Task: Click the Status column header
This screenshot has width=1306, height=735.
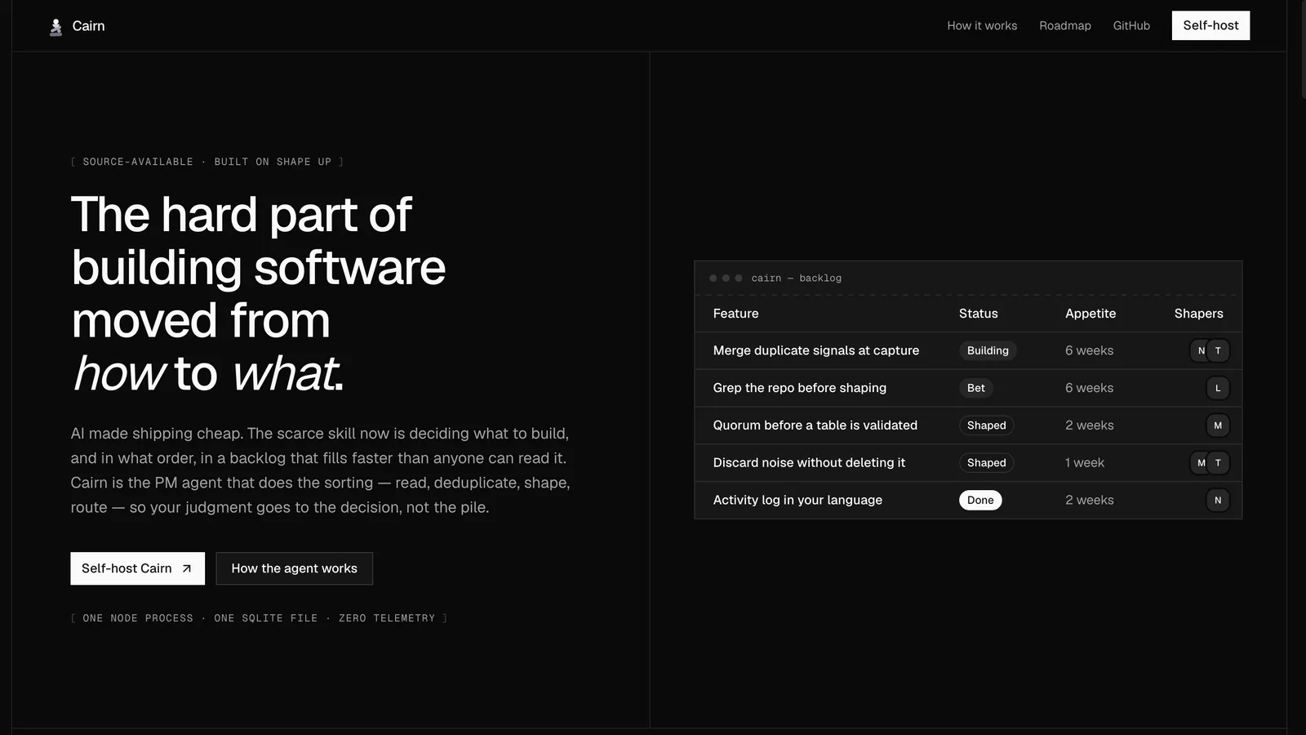Action: (x=978, y=314)
